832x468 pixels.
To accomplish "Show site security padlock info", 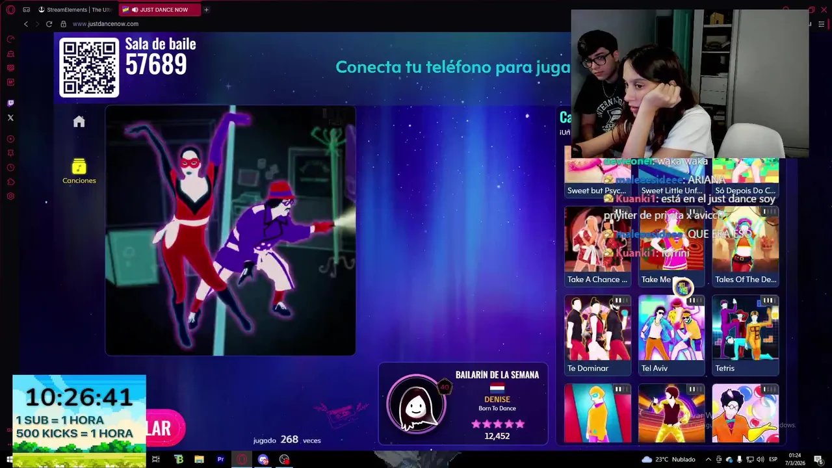I will point(63,24).
